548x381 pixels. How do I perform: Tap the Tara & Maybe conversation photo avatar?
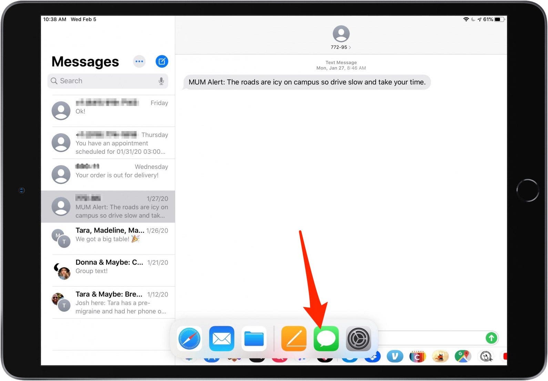61,302
